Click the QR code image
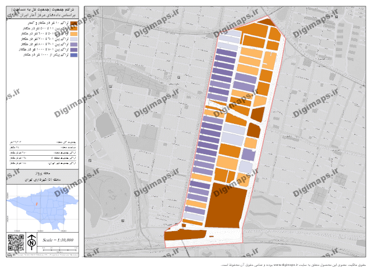 click(x=16, y=243)
